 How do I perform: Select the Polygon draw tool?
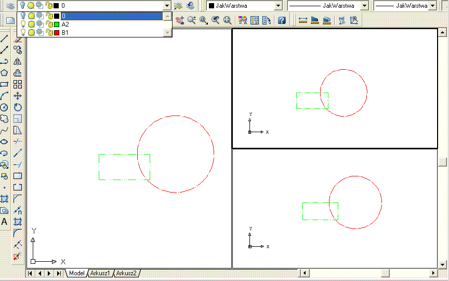[x=4, y=73]
